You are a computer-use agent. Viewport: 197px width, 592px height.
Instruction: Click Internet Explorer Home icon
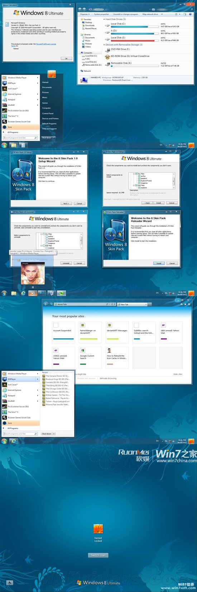pos(182,304)
